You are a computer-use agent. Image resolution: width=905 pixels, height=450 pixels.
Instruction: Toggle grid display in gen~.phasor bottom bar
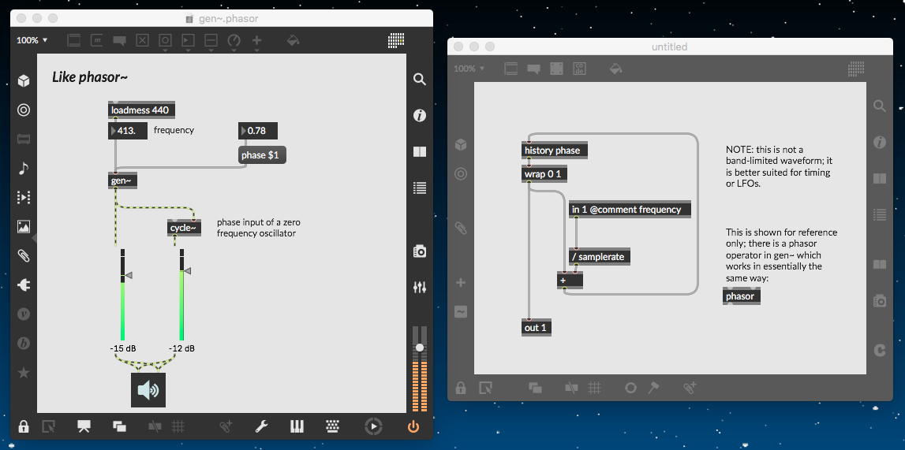pos(178,426)
